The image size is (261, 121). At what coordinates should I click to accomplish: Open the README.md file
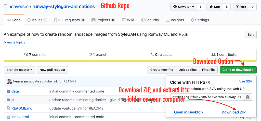click(22, 108)
